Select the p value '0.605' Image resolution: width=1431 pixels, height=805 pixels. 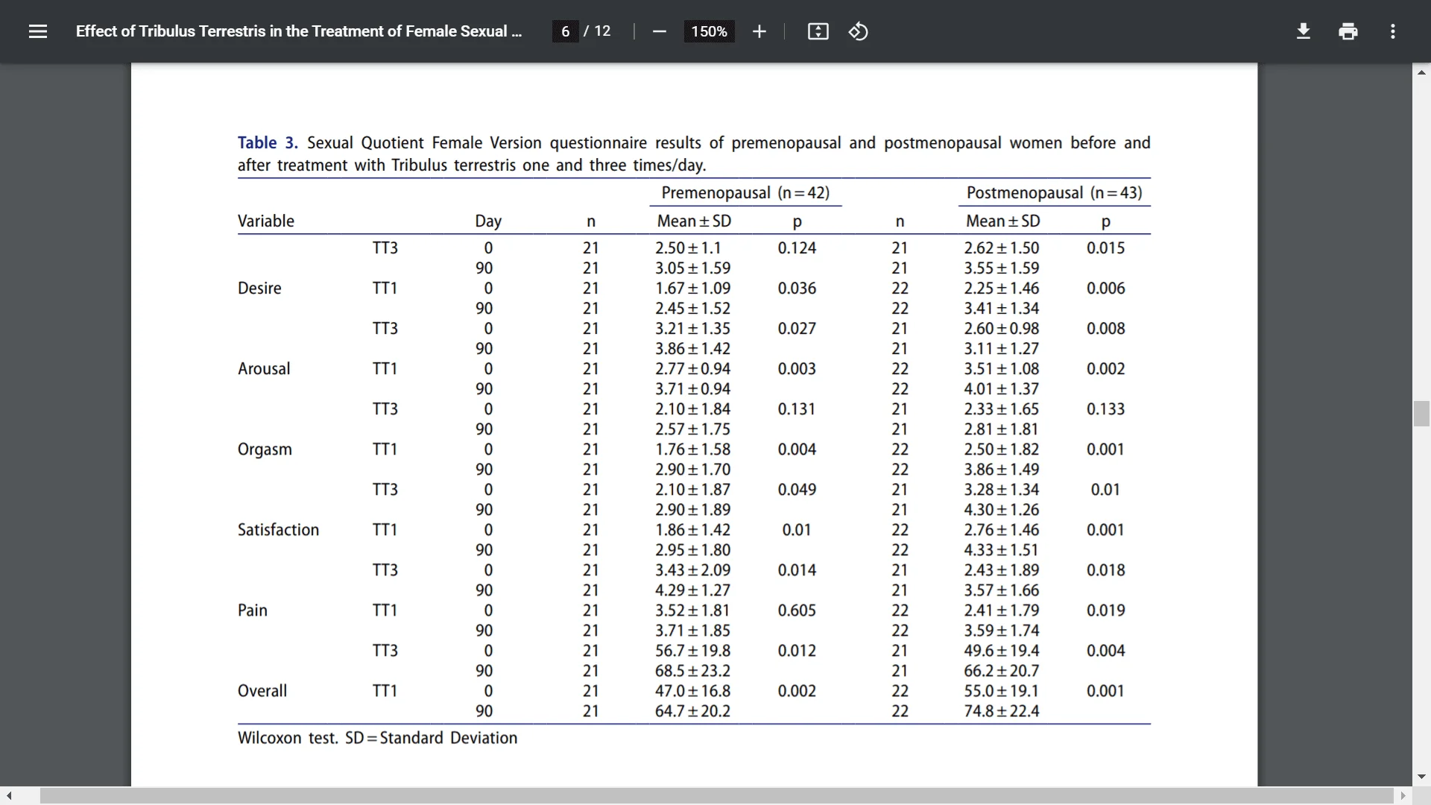797,610
